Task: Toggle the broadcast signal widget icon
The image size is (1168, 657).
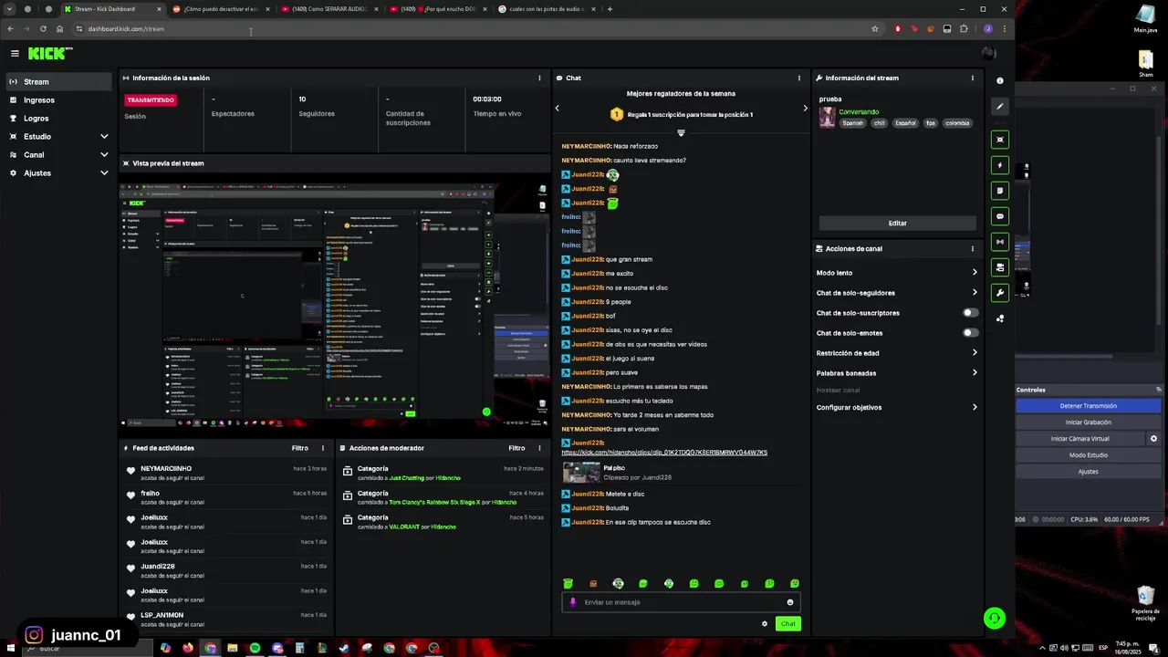Action: [1000, 242]
